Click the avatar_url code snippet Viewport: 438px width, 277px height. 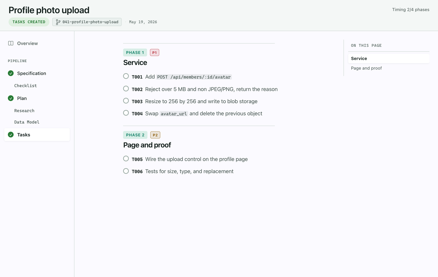[174, 114]
